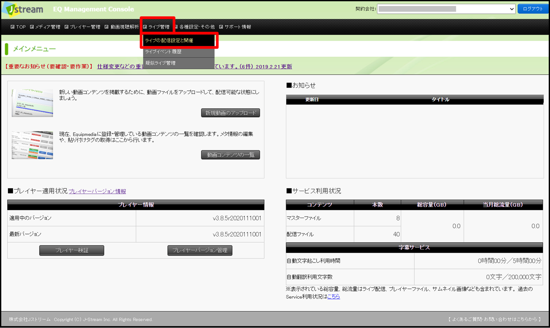Screen dimensions: 550x328
Task: Click the small icon beside TOP menu
Action: point(12,27)
